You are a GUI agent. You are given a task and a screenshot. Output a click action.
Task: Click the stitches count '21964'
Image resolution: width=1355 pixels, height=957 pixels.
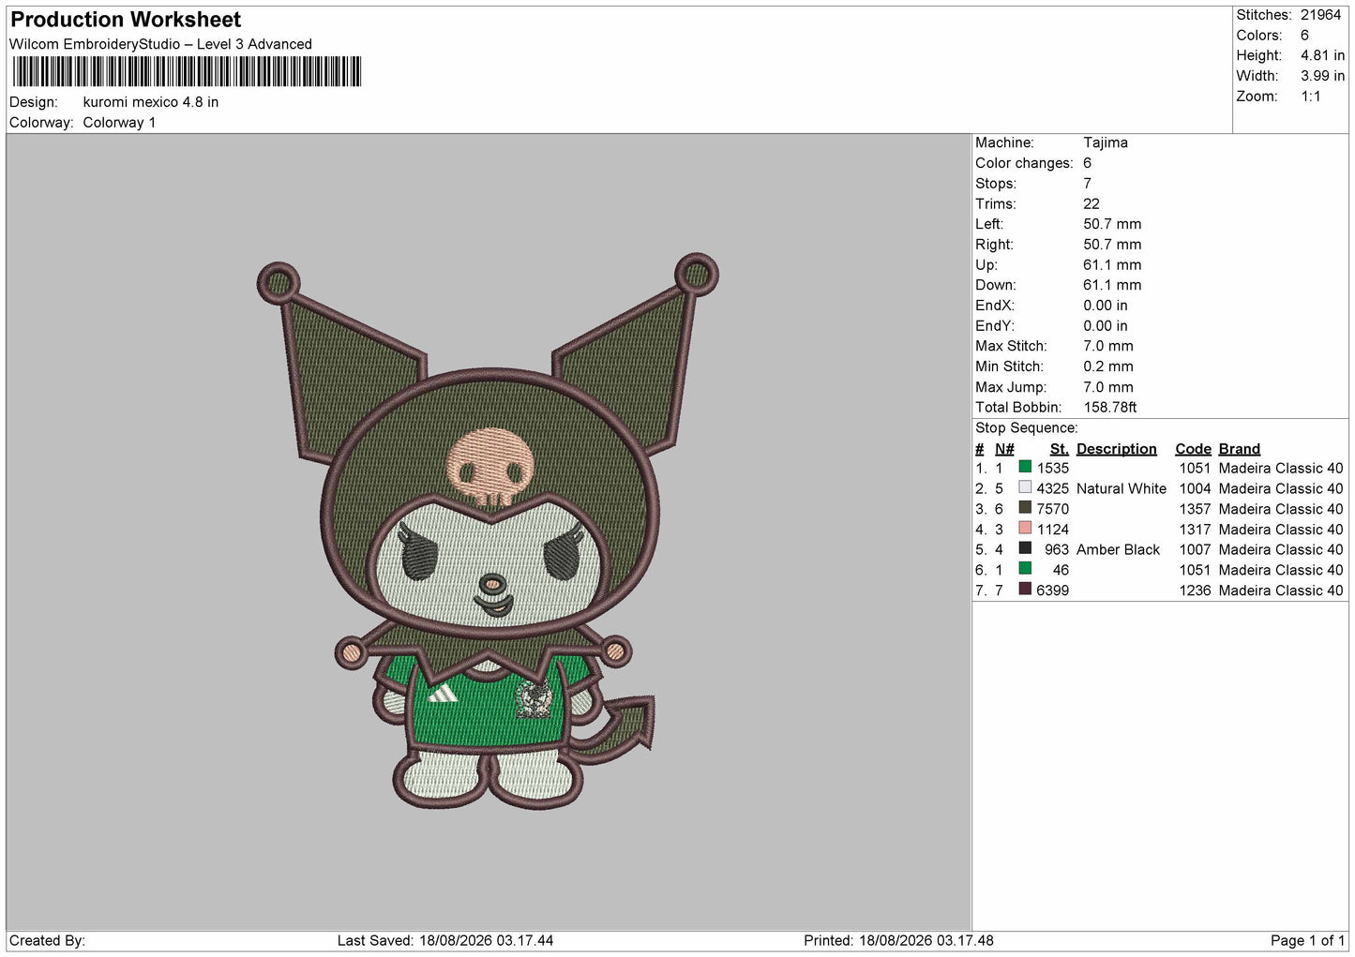click(1320, 15)
